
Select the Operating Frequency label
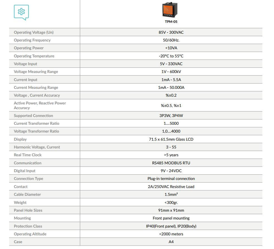click(32, 40)
